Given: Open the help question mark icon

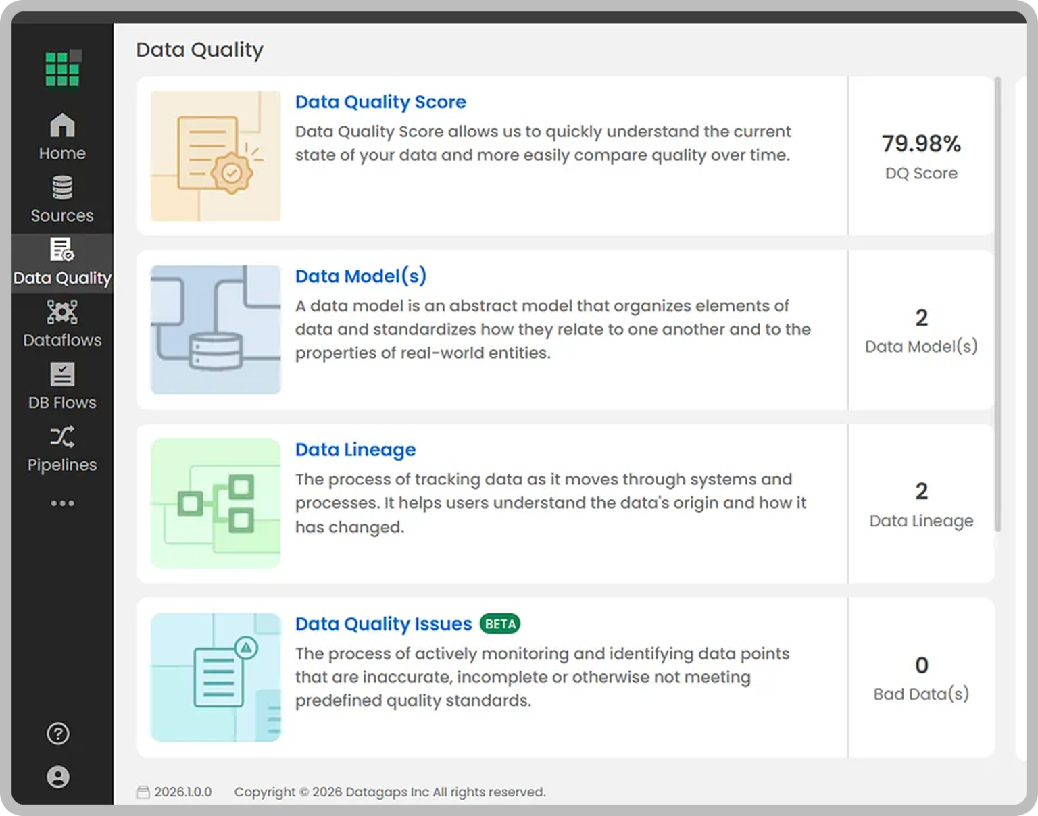Looking at the screenshot, I should (58, 734).
